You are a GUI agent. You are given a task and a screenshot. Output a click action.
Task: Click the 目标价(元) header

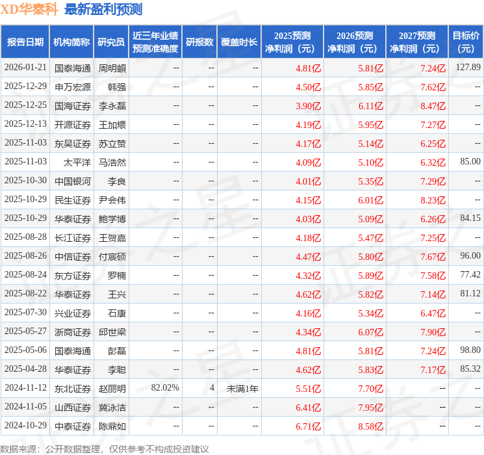[465, 42]
